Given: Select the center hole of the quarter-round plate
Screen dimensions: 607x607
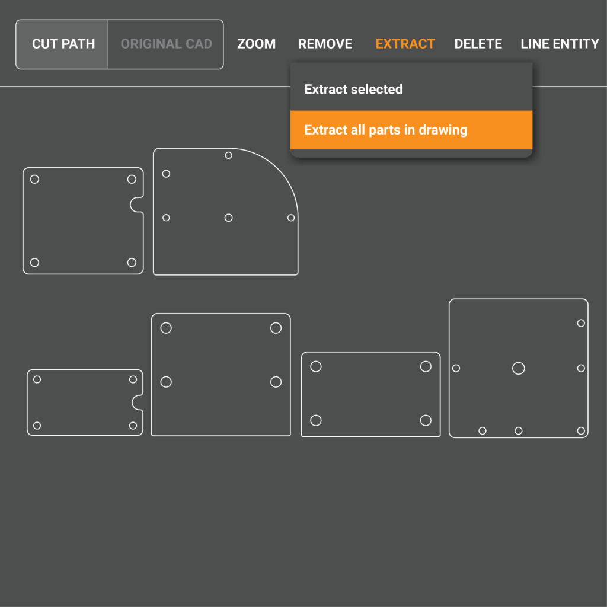Looking at the screenshot, I should pyautogui.click(x=228, y=218).
